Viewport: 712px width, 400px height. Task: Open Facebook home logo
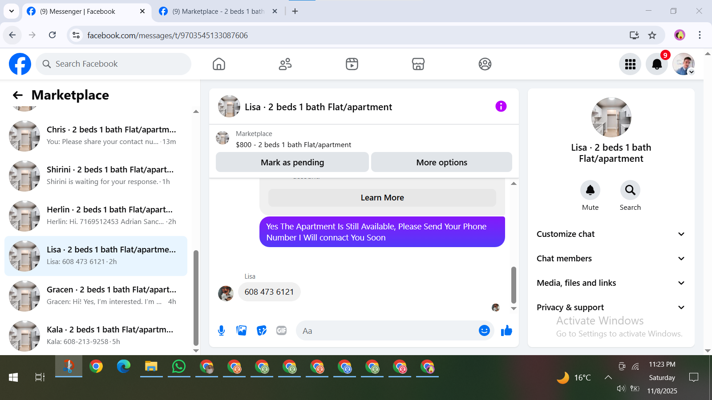click(20, 64)
